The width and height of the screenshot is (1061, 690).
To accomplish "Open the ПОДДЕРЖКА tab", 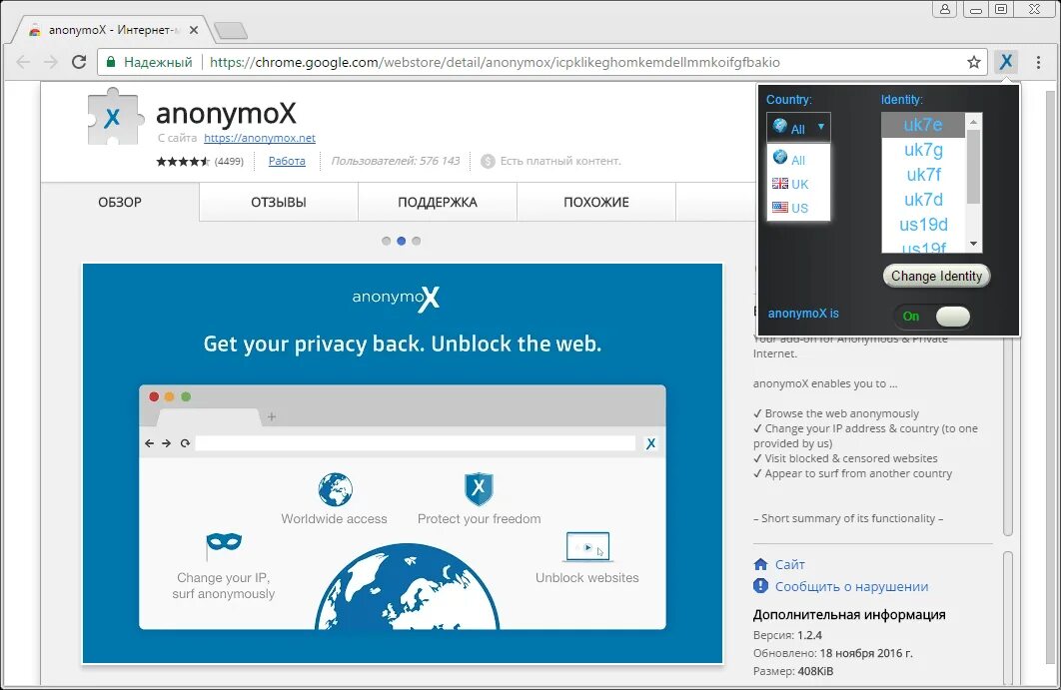I will (x=438, y=203).
